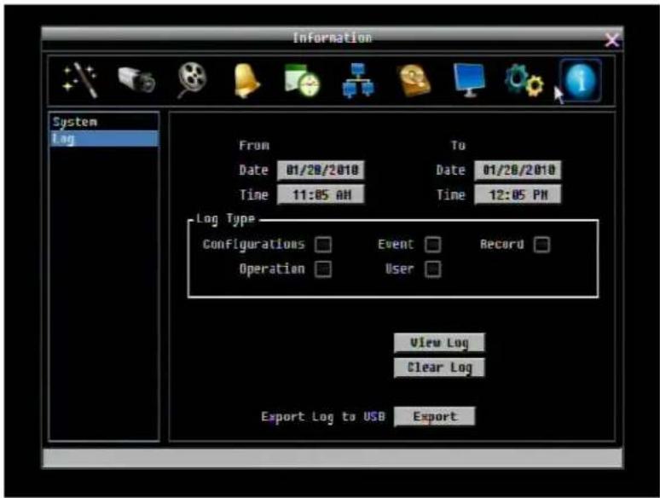
Task: Open the monitor display icon
Action: coord(469,80)
